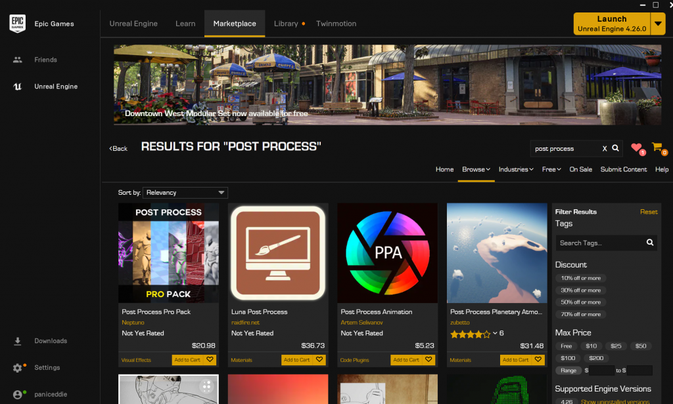Expand the Browse menu
This screenshot has width=673, height=404.
point(476,170)
